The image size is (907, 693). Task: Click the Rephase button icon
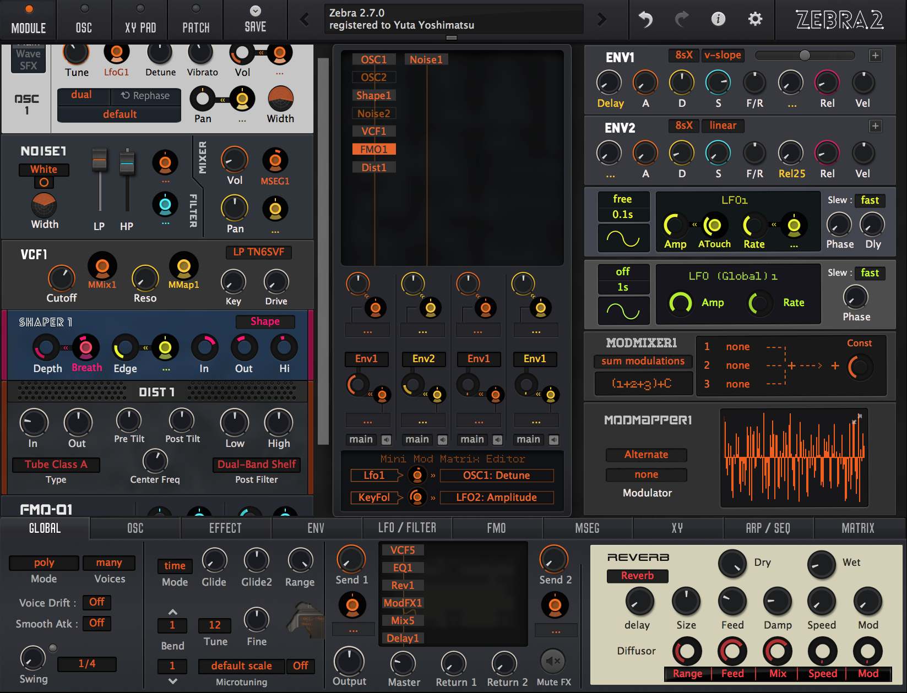145,95
